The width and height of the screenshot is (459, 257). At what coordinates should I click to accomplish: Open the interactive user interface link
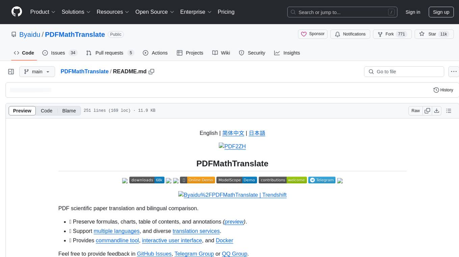coord(172,241)
